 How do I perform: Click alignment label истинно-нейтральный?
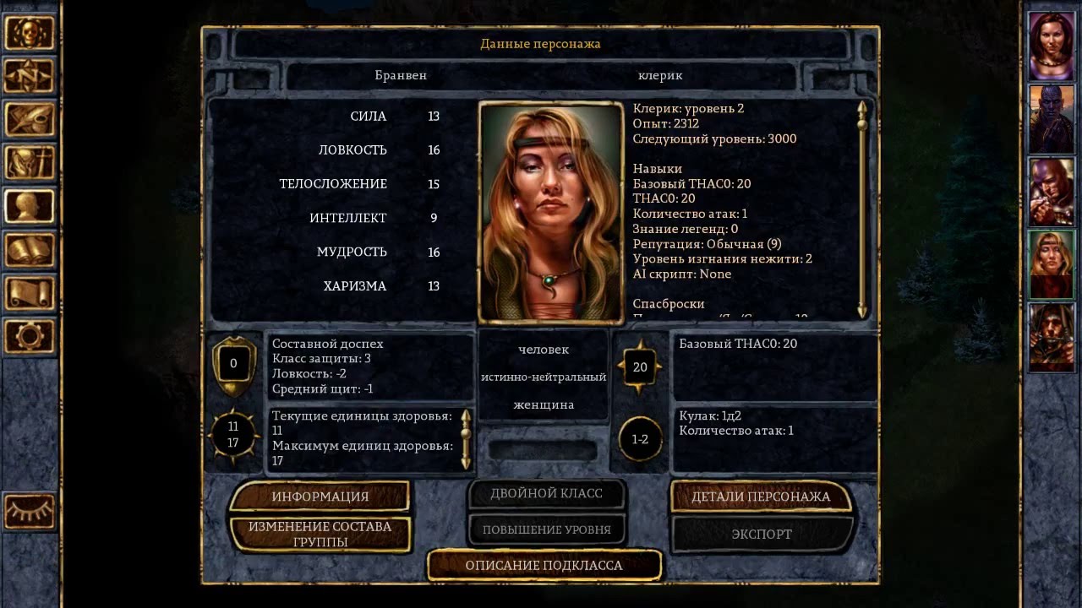[x=544, y=377]
